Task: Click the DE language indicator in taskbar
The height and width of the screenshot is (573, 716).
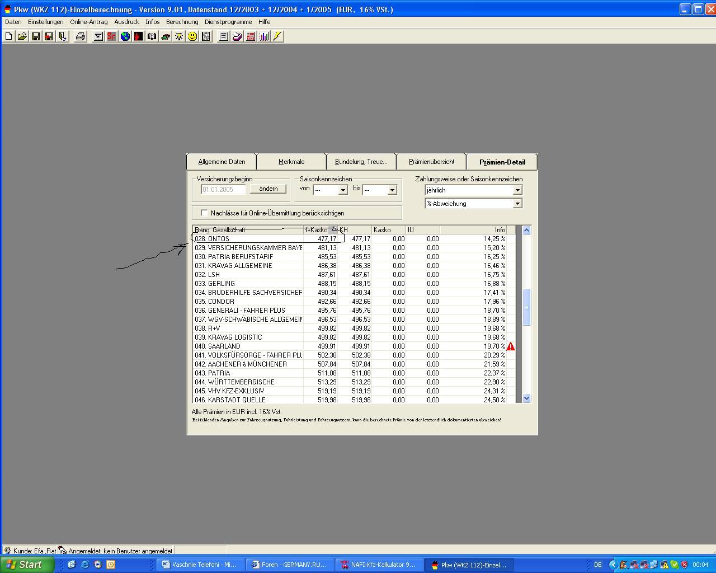Action: pos(598,565)
